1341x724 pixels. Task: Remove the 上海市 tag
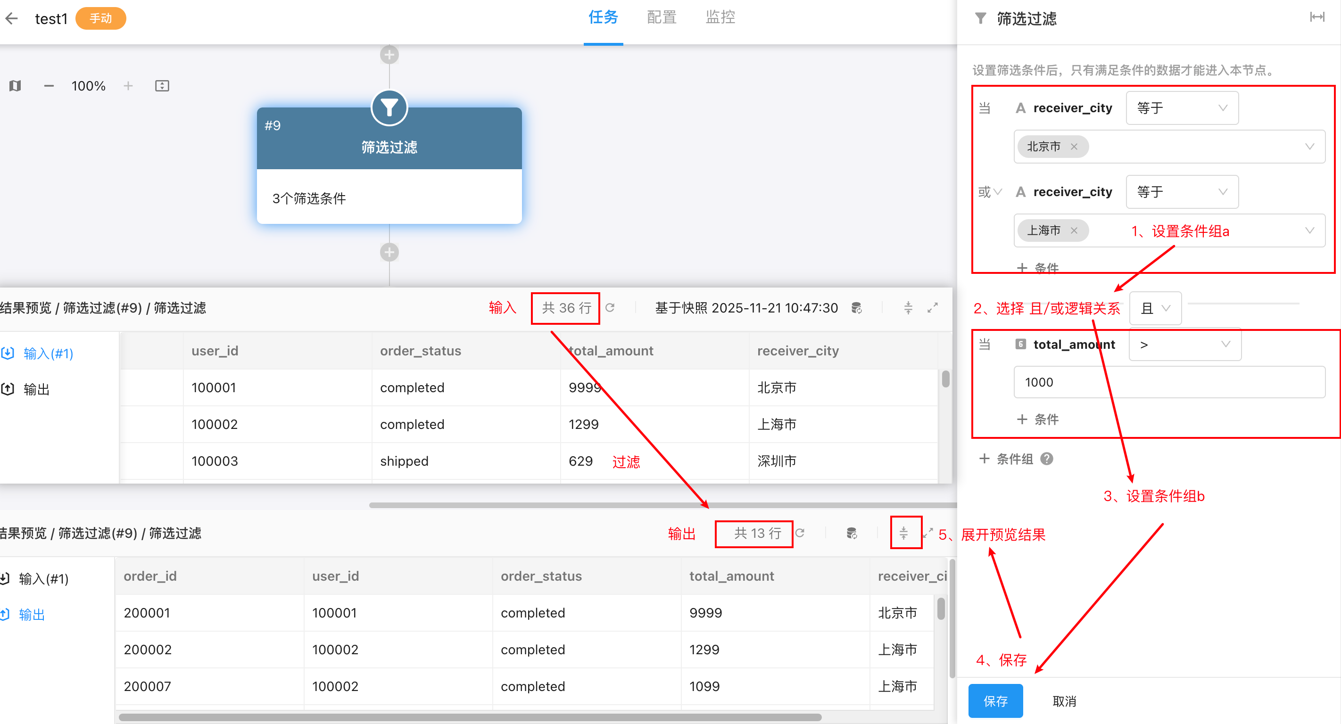click(x=1074, y=230)
